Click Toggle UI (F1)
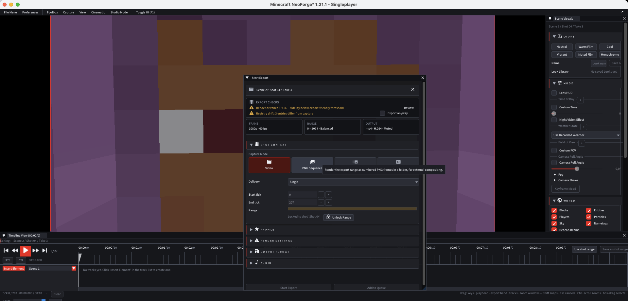The width and height of the screenshot is (628, 301). [146, 12]
